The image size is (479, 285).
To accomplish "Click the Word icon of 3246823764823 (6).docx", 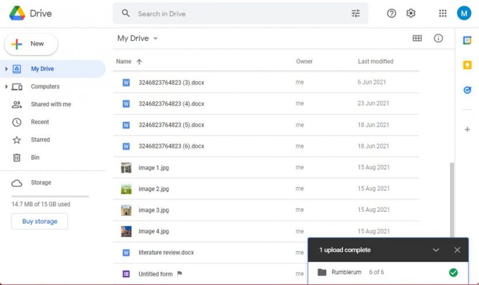I will tap(126, 147).
